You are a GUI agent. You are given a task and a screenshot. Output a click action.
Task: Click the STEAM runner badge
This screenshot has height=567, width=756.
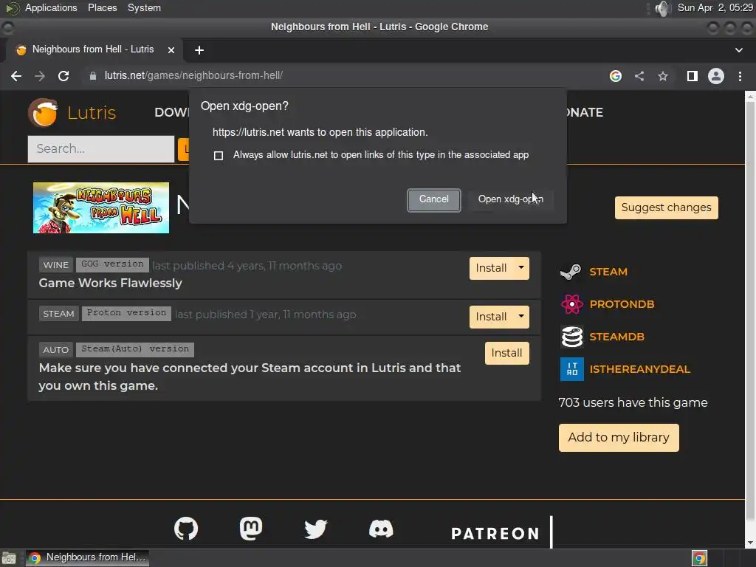(x=58, y=314)
